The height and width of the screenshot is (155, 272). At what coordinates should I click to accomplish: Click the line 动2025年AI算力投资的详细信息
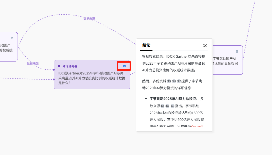coord(167,88)
